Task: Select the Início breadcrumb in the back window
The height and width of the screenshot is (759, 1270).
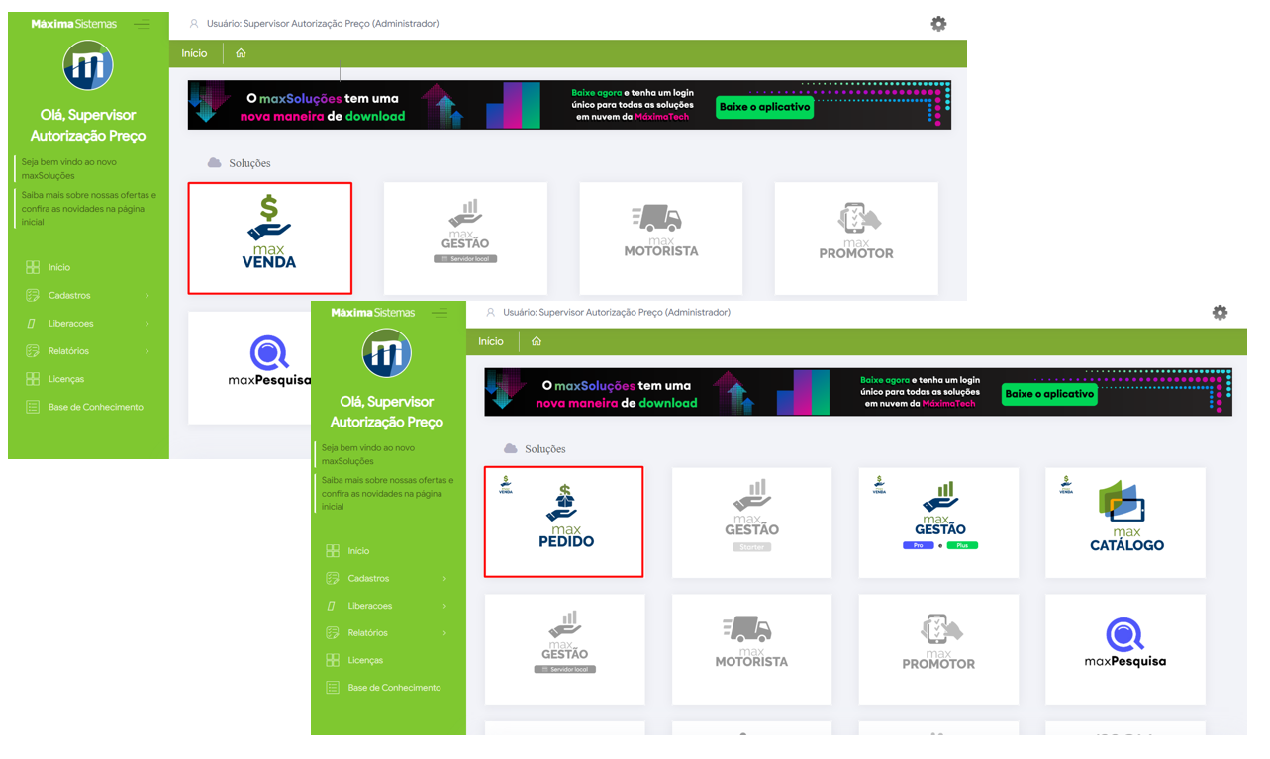Action: click(x=194, y=53)
